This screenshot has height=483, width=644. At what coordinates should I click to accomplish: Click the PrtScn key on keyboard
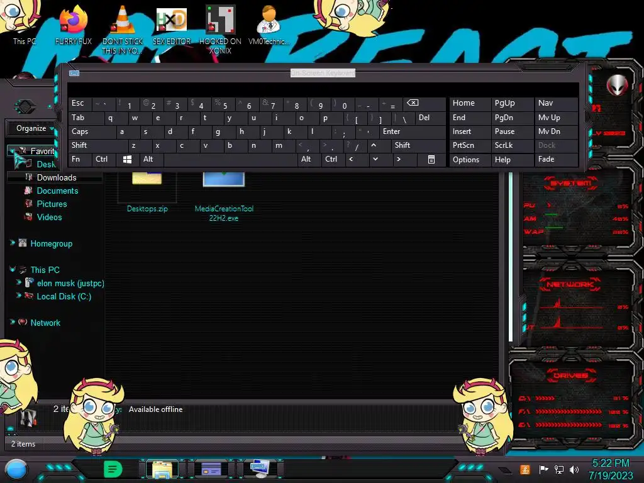click(470, 145)
